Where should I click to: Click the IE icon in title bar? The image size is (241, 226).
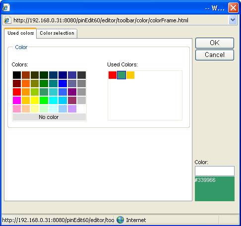tap(6, 8)
